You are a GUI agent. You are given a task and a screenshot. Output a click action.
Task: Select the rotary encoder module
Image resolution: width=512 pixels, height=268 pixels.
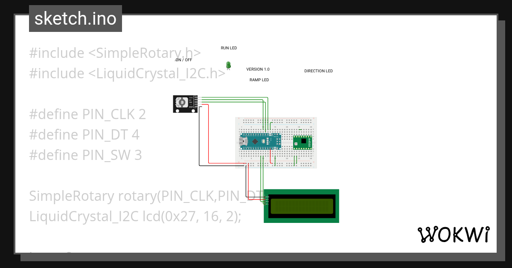(186, 104)
